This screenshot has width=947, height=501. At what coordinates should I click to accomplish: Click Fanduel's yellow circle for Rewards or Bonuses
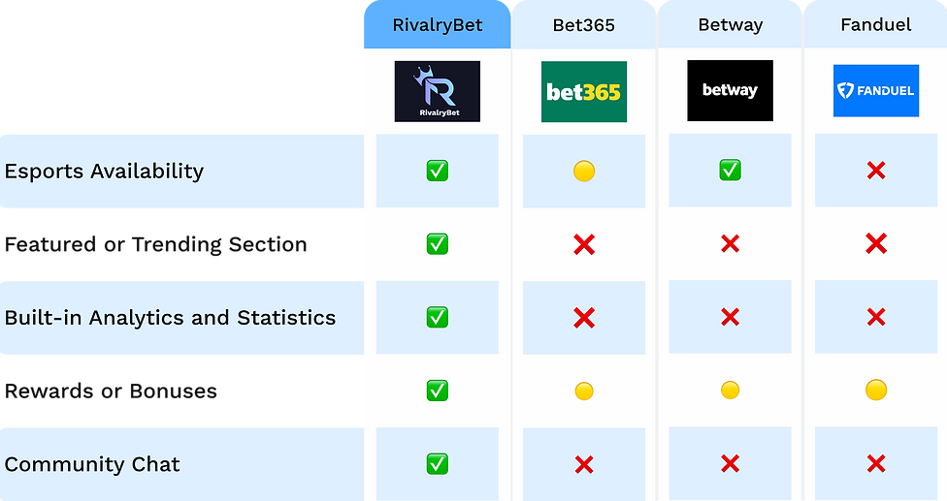[876, 391]
